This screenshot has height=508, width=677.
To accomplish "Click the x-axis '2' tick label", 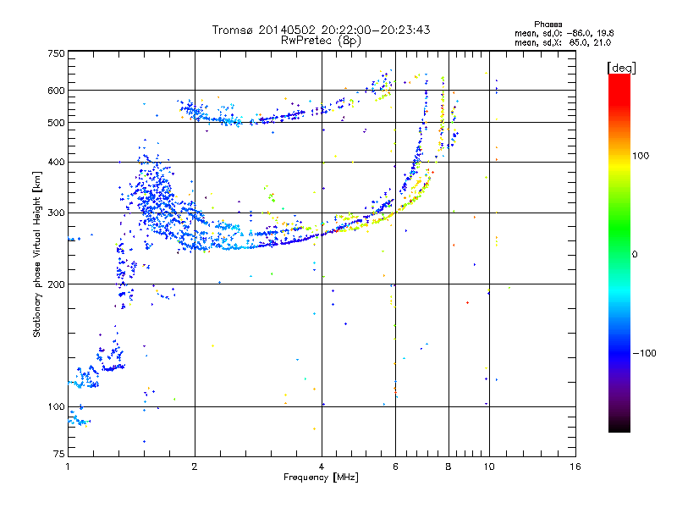I will (195, 467).
